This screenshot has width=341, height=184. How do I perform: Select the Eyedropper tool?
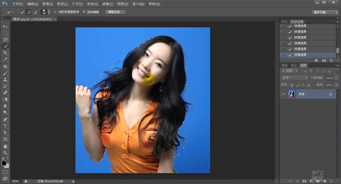click(x=5, y=59)
